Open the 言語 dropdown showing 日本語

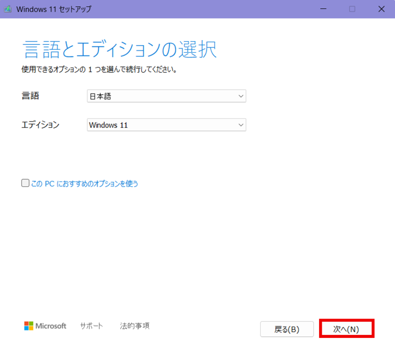pyautogui.click(x=166, y=96)
